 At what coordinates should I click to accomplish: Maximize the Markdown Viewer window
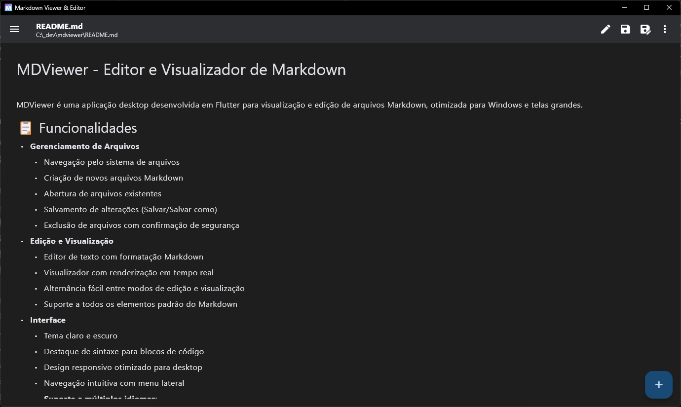[x=646, y=7]
